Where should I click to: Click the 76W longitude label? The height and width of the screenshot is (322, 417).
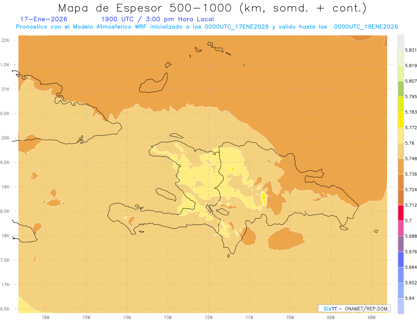pyautogui.click(x=46, y=317)
